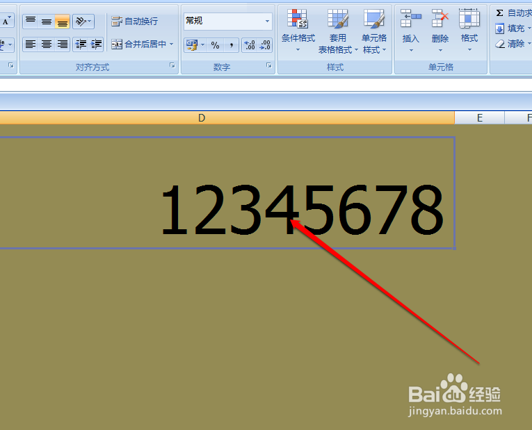Viewport: 532px width, 430px height.
Task: Open the text orientation dropdown
Action: [83, 22]
